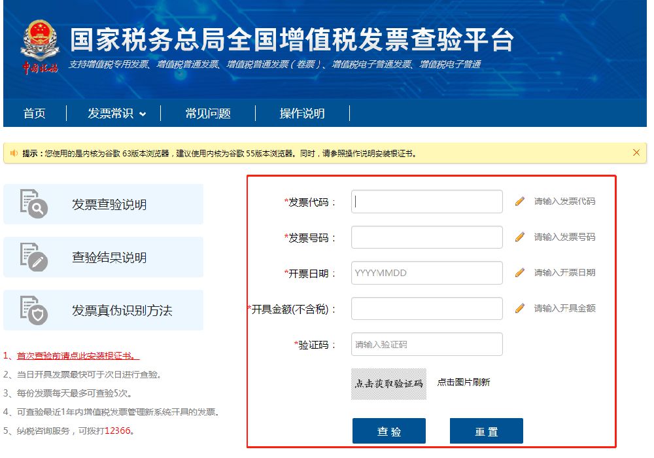The image size is (654, 458).
Task: Expand the 发票常识 dropdown menu
Action: pos(116,114)
